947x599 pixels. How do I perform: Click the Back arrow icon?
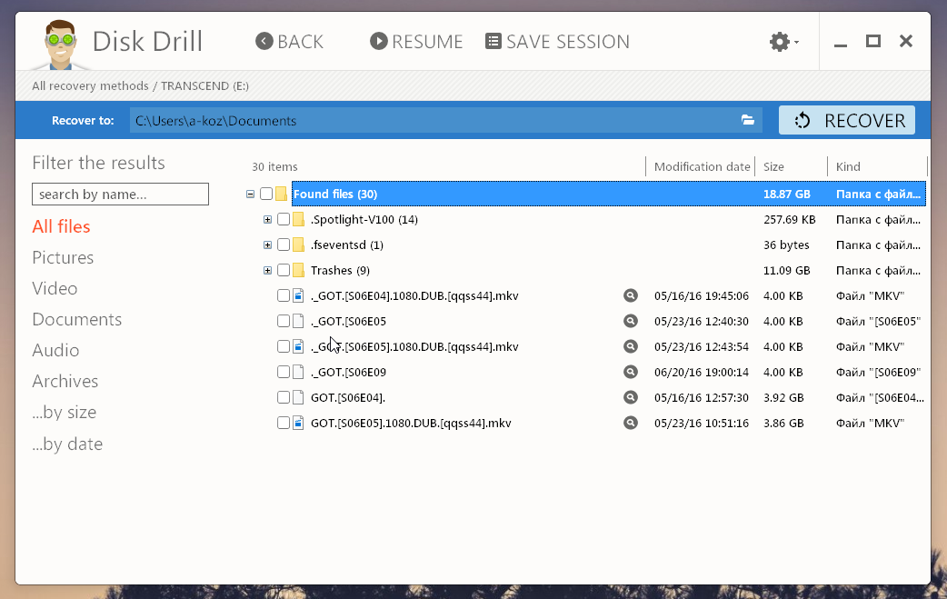tap(264, 42)
